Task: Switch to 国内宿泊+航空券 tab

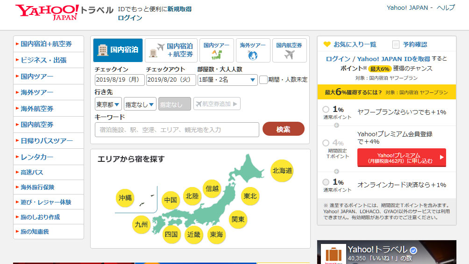Action: pyautogui.click(x=171, y=50)
